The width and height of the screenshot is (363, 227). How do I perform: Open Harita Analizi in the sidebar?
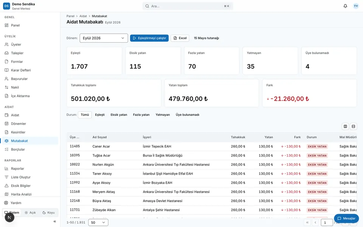pyautogui.click(x=30, y=194)
